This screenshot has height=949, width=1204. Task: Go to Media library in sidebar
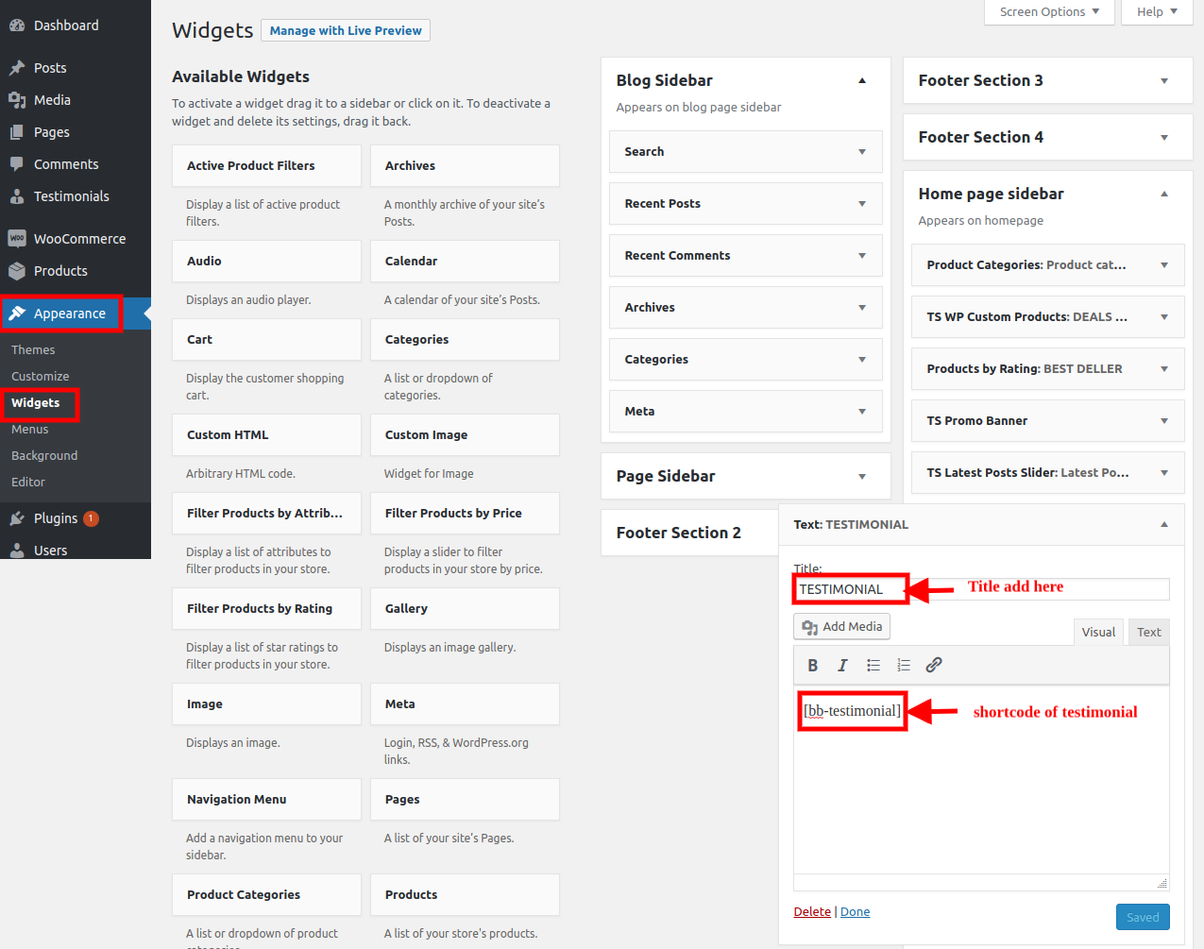tap(52, 100)
